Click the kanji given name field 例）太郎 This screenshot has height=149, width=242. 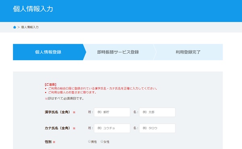click(x=157, y=112)
